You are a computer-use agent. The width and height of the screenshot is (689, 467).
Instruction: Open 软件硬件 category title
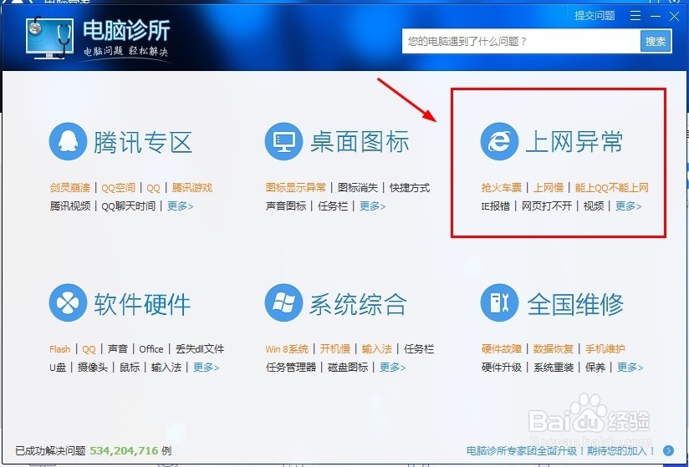[x=142, y=304]
